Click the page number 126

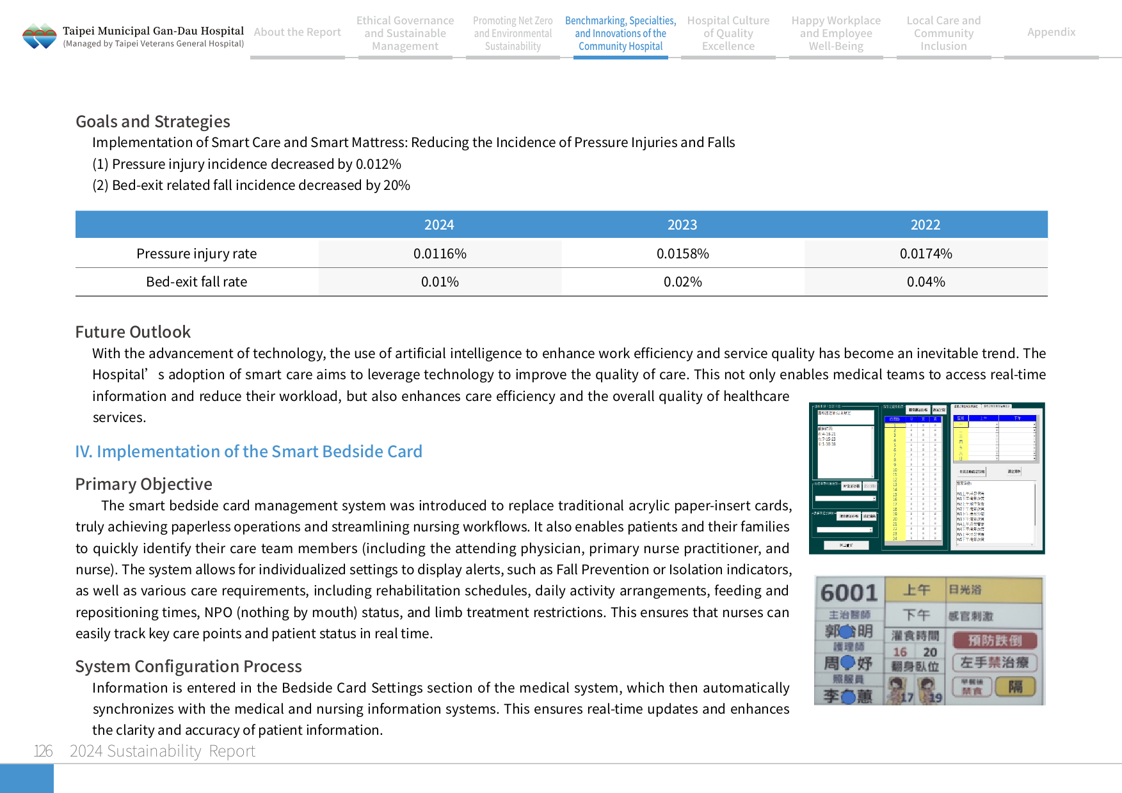pyautogui.click(x=43, y=751)
